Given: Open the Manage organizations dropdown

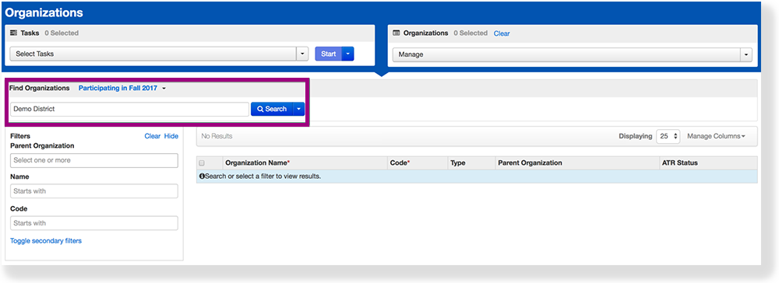Looking at the screenshot, I should coord(573,54).
